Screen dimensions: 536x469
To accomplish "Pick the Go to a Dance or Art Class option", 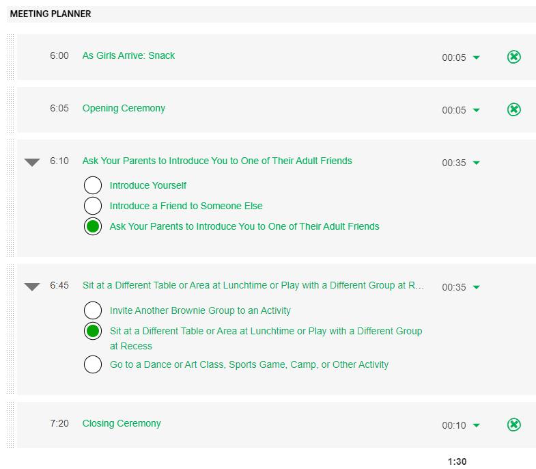I will (x=93, y=364).
